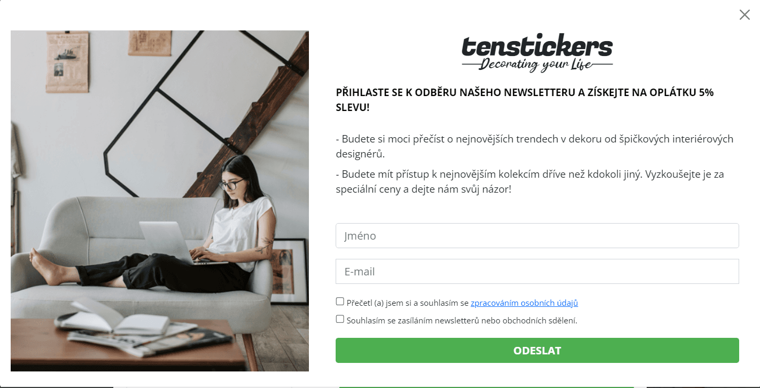Close the newsletter popup with the X
The width and height of the screenshot is (760, 388).
pos(745,15)
